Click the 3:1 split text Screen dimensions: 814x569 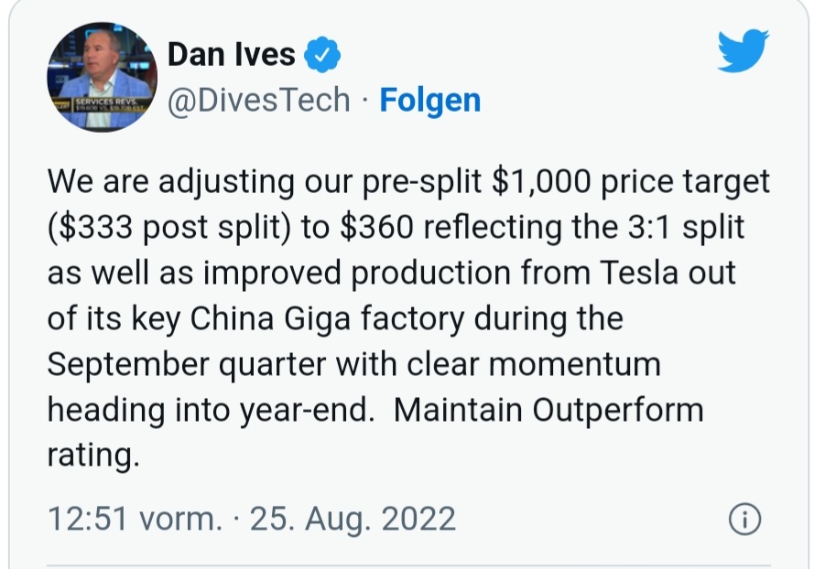point(686,228)
